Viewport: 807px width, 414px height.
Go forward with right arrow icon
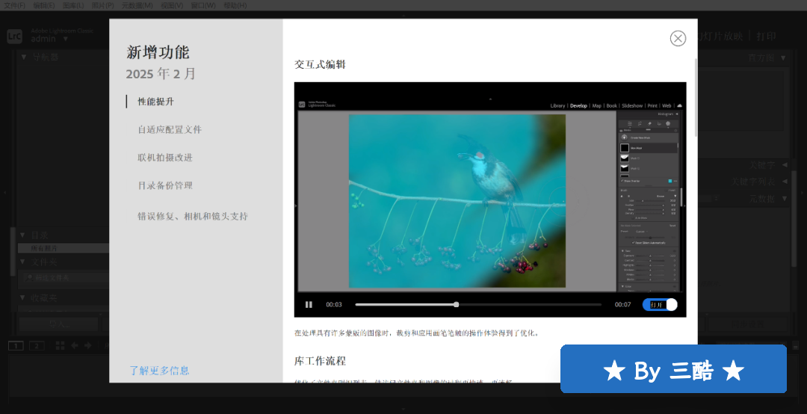click(88, 345)
